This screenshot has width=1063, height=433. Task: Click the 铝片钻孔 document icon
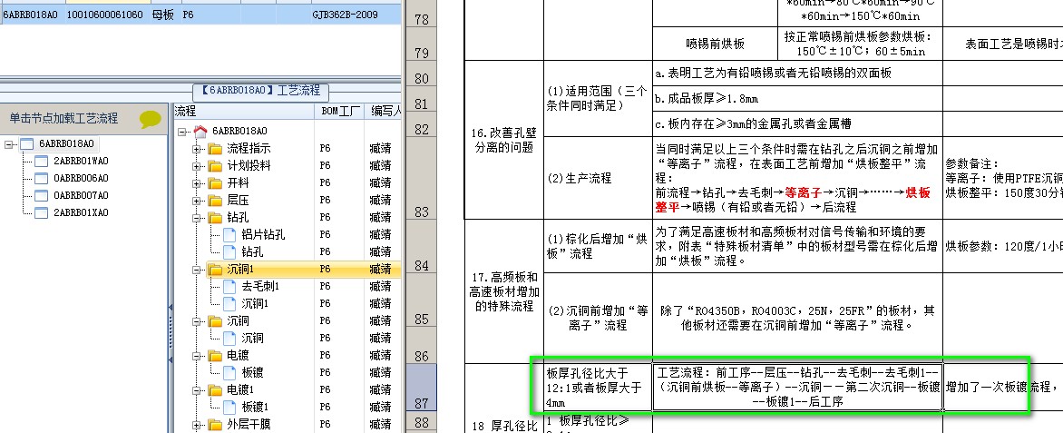tap(229, 235)
